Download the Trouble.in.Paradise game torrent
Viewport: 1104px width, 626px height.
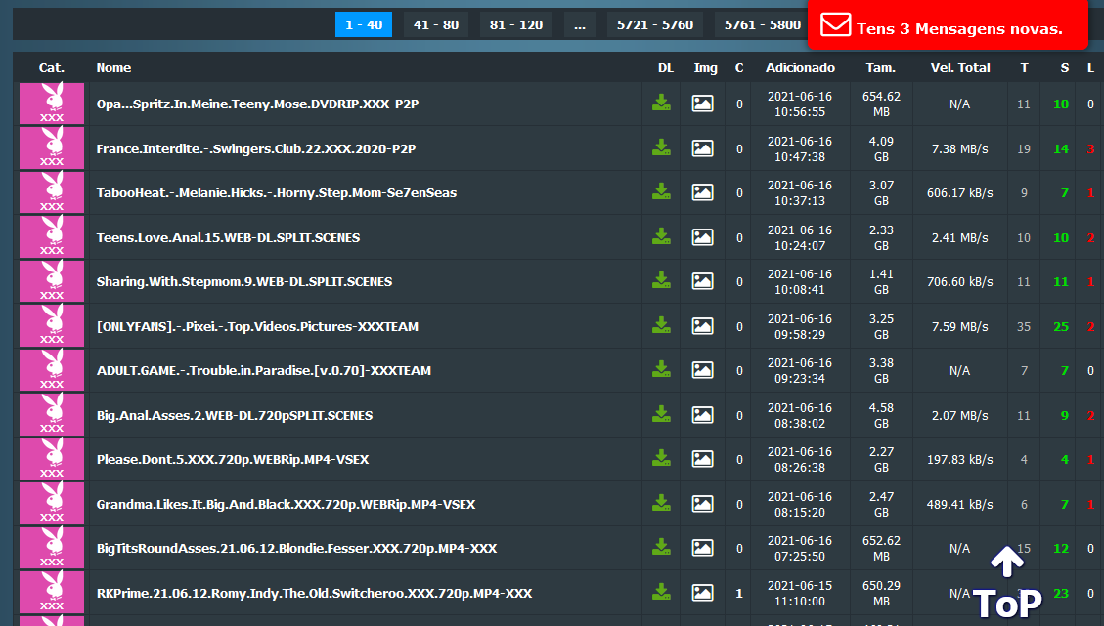click(x=661, y=370)
